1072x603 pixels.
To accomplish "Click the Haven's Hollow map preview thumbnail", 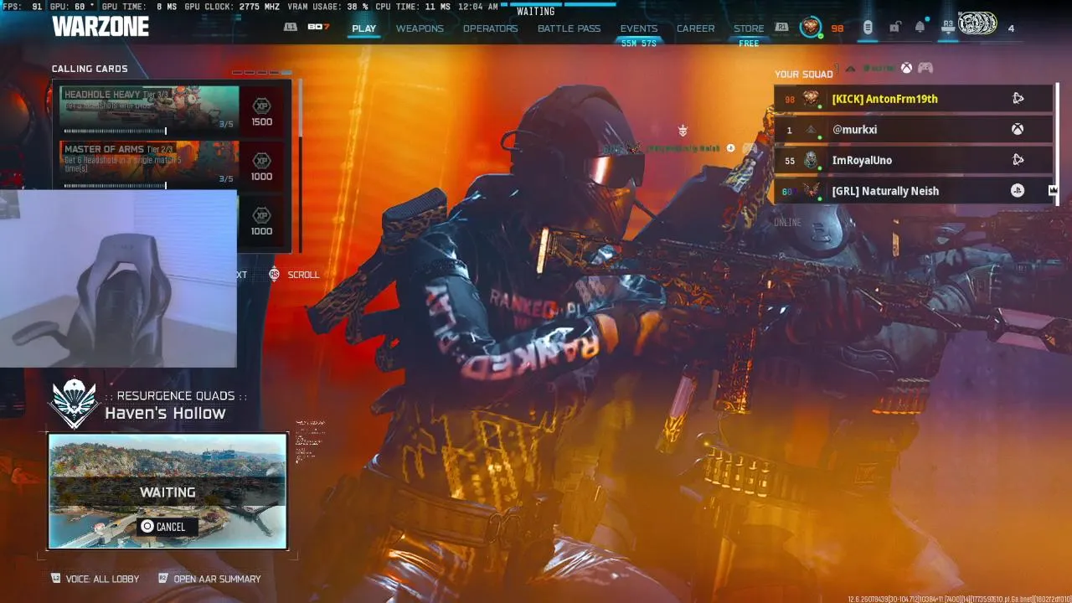I will 167,491.
